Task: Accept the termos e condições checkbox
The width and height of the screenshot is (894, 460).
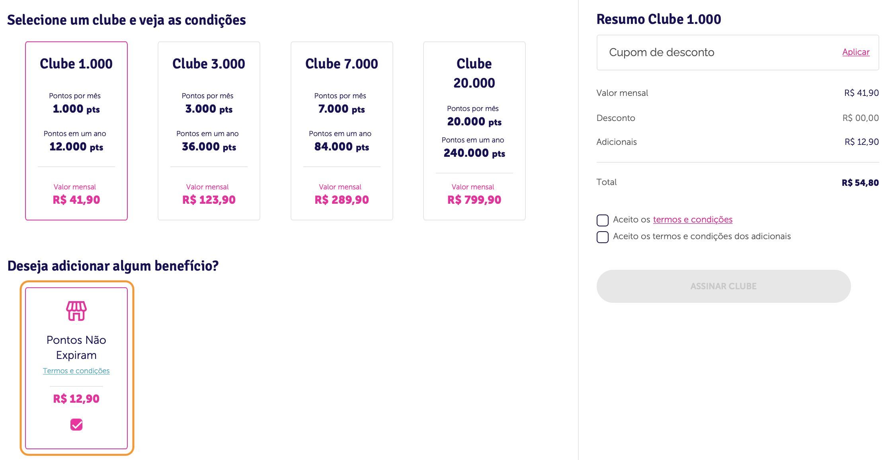Action: click(x=603, y=220)
